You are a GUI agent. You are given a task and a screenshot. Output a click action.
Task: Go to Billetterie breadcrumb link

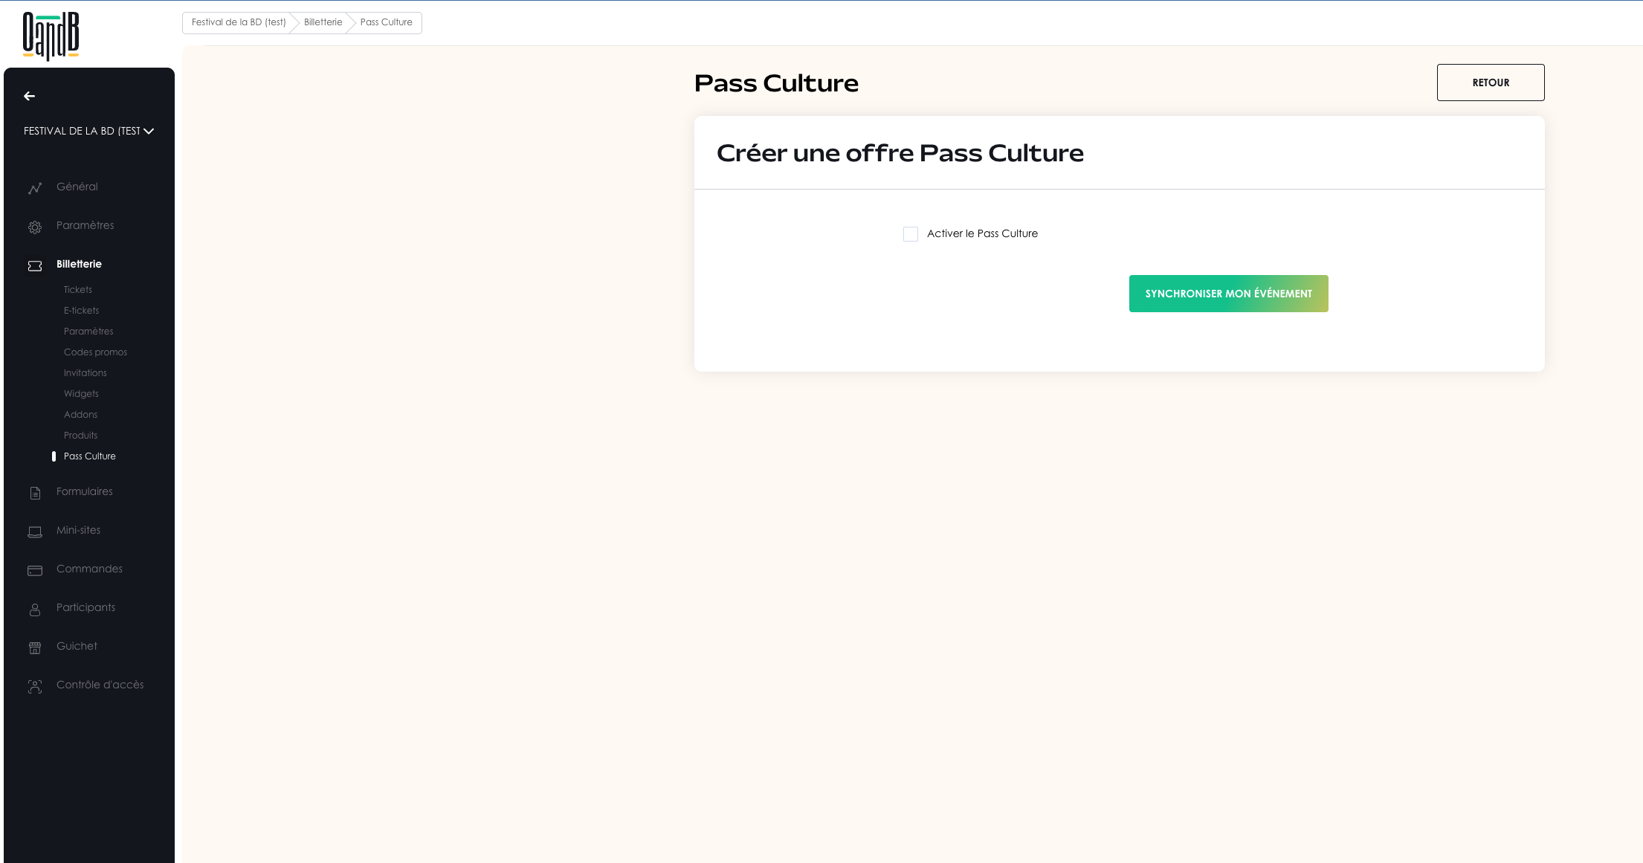[323, 22]
